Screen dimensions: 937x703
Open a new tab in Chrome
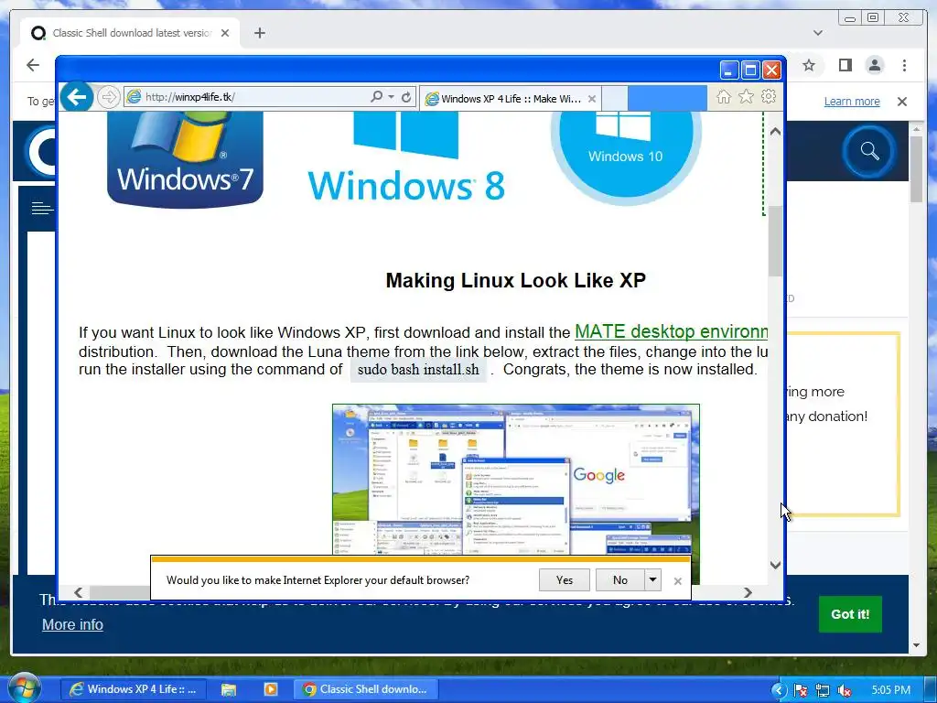(x=259, y=33)
